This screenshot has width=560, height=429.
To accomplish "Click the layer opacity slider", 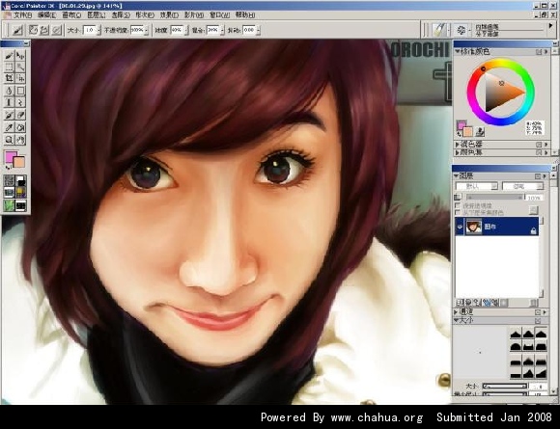I will [495, 198].
